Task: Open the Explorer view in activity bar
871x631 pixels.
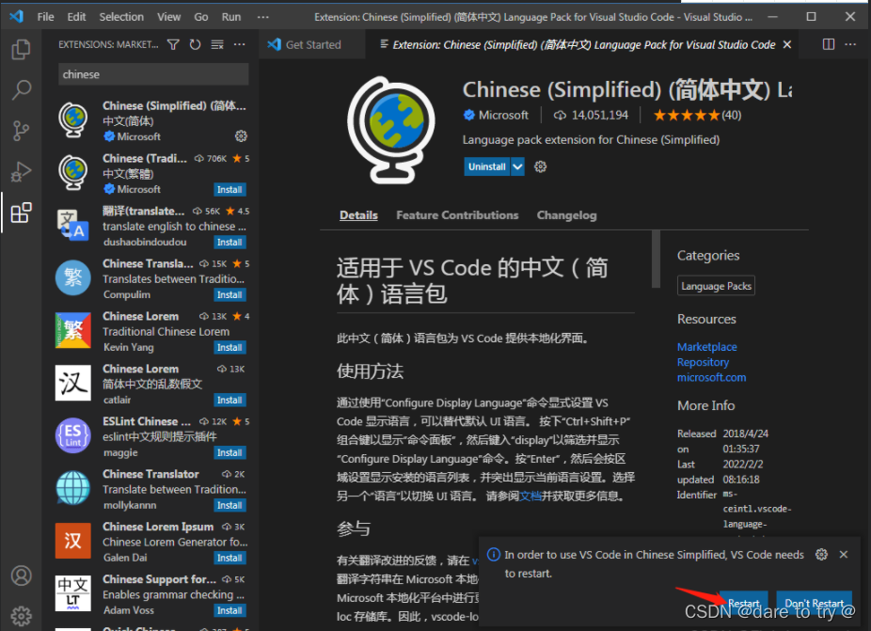Action: [x=21, y=50]
